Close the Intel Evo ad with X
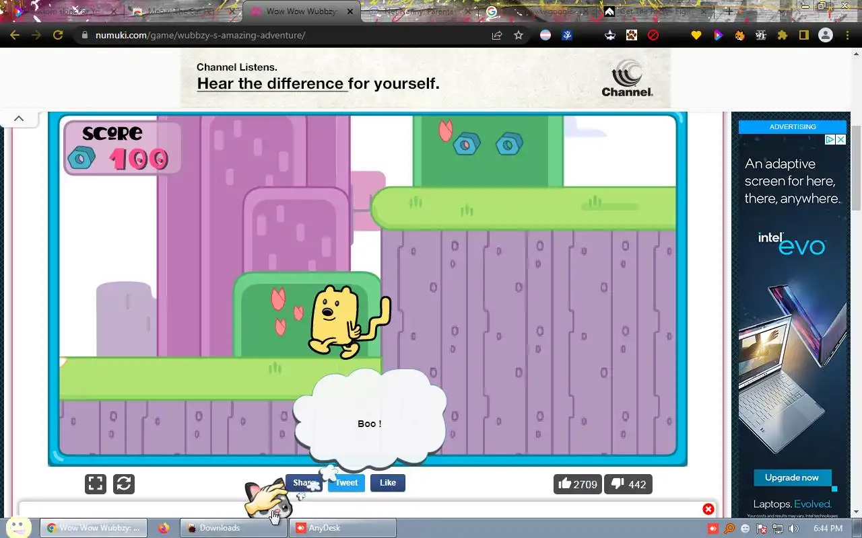Screen dimensions: 862x538 tap(841, 140)
